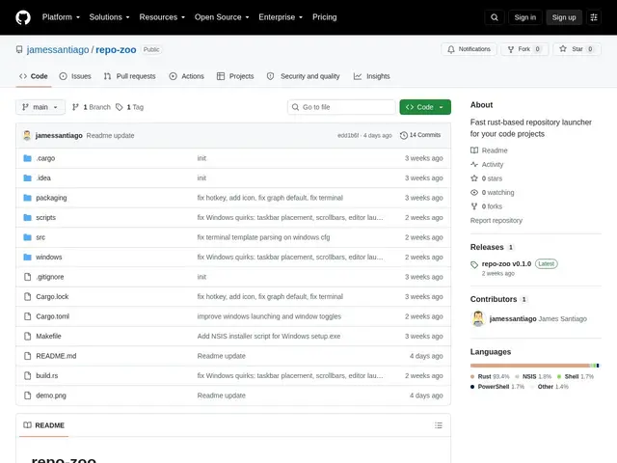This screenshot has width=617, height=463.
Task: Open 14 Commits history
Action: click(x=420, y=135)
